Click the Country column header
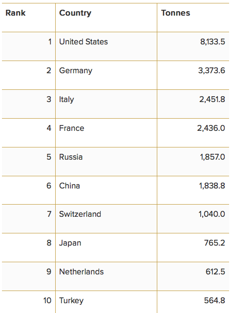This screenshot has width=233, height=313. (75, 13)
